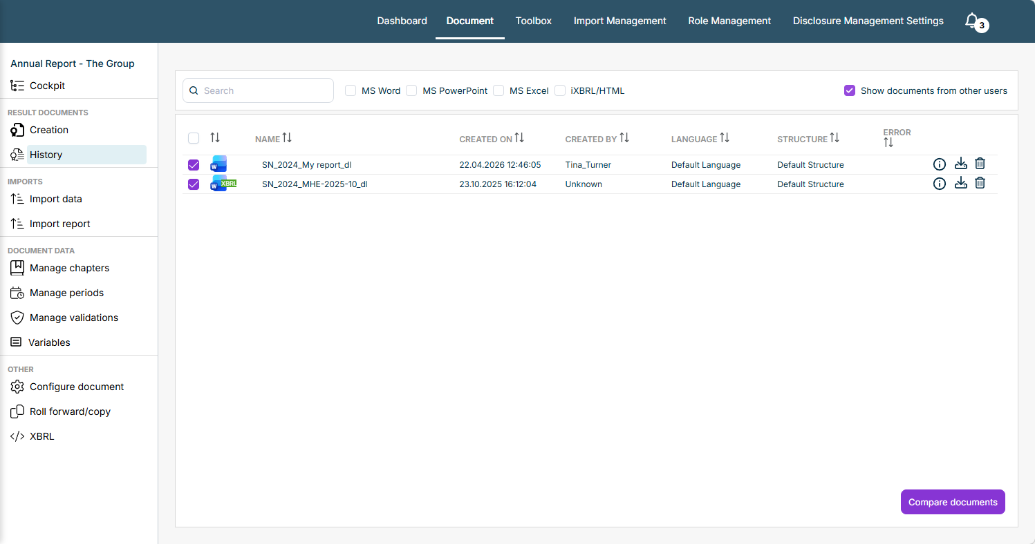Sort table by Error column
This screenshot has height=544, width=1035.
[x=888, y=143]
